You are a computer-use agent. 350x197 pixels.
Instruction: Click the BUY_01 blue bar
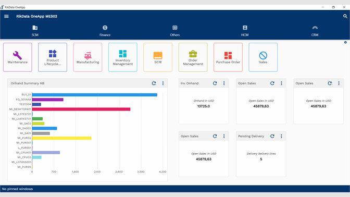pyautogui.click(x=95, y=95)
